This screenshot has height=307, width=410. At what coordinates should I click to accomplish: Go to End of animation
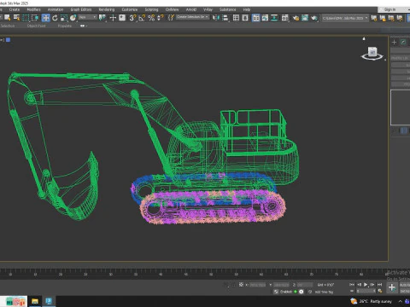379,284
